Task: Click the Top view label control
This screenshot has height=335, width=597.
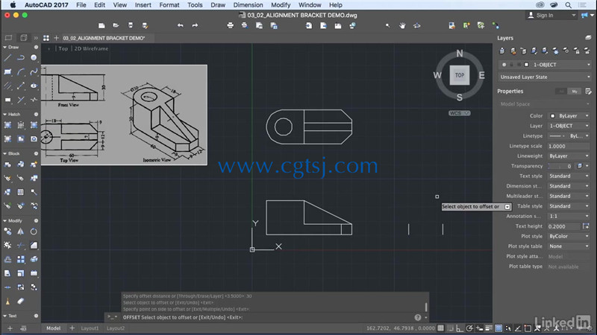Action: click(63, 48)
